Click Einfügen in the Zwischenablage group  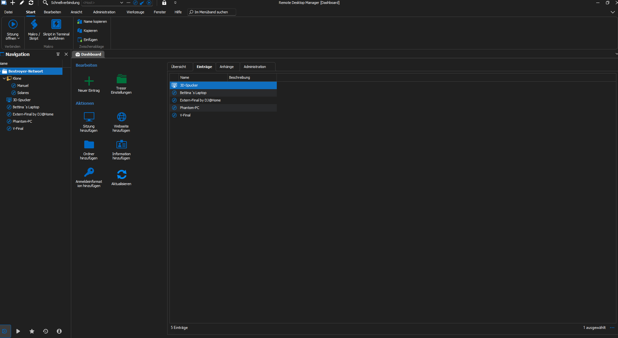click(x=87, y=40)
